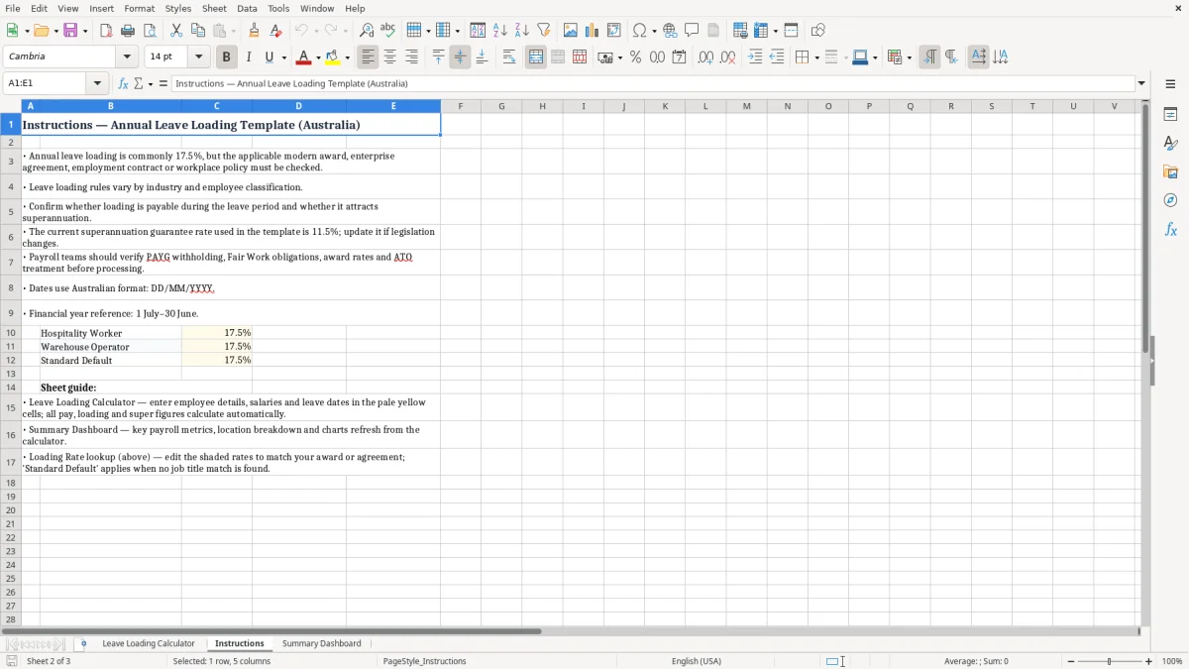Click the zoom slider handle

point(1110,661)
